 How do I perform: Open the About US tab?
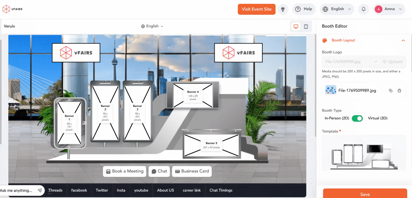click(165, 190)
